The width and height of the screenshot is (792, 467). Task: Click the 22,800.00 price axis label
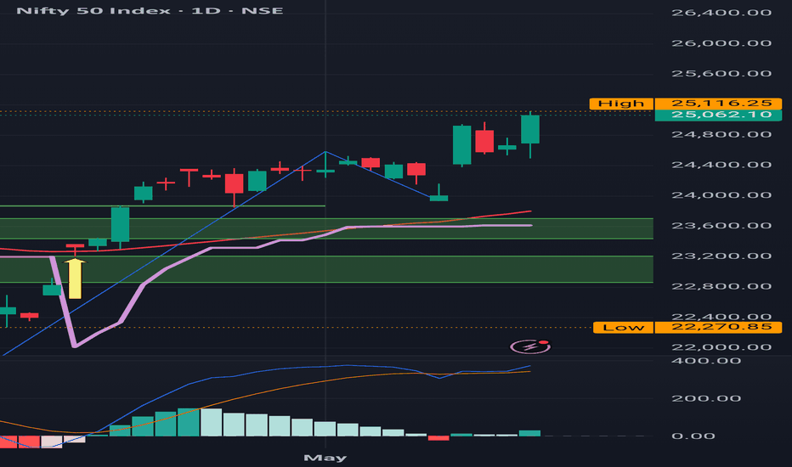(721, 286)
